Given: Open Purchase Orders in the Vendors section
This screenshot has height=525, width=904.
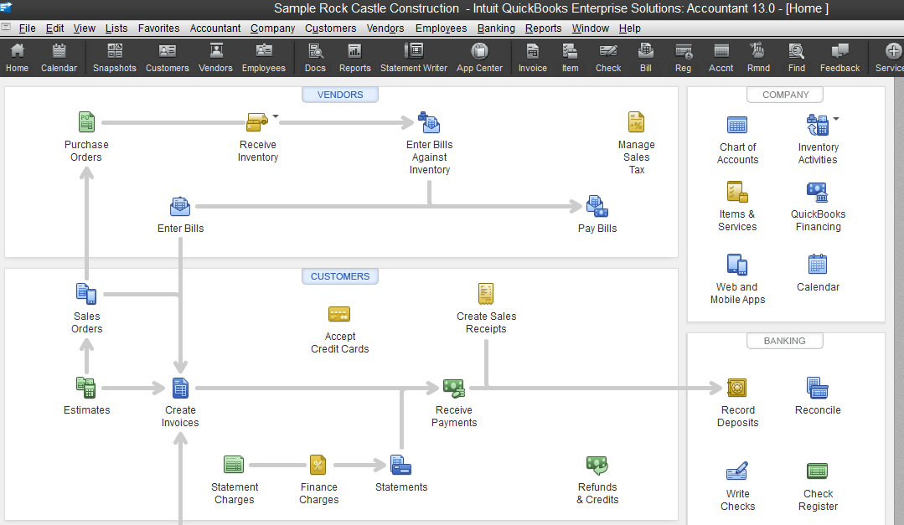Looking at the screenshot, I should 86,121.
